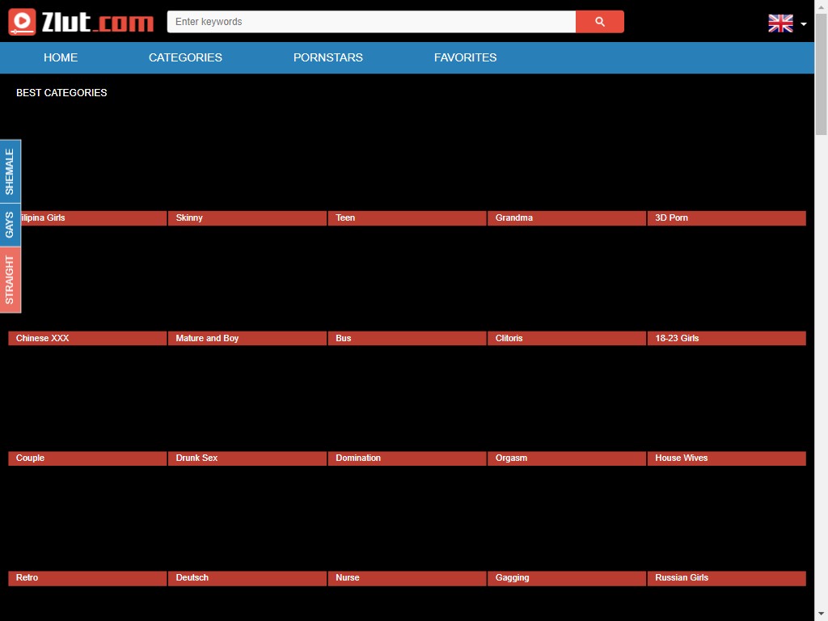The height and width of the screenshot is (621, 828).
Task: Select the SHEMALE side tab
Action: tap(10, 171)
